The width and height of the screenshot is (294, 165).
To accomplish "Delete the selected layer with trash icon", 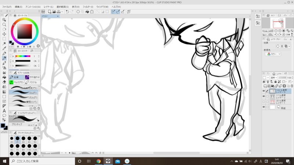I will click(292, 86).
